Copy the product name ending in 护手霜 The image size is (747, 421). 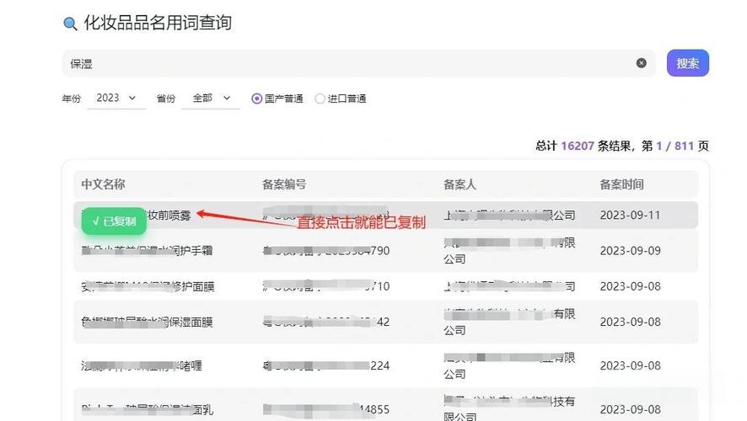click(148, 250)
